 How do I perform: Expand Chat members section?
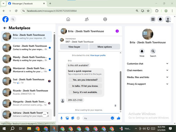click(x=147, y=70)
